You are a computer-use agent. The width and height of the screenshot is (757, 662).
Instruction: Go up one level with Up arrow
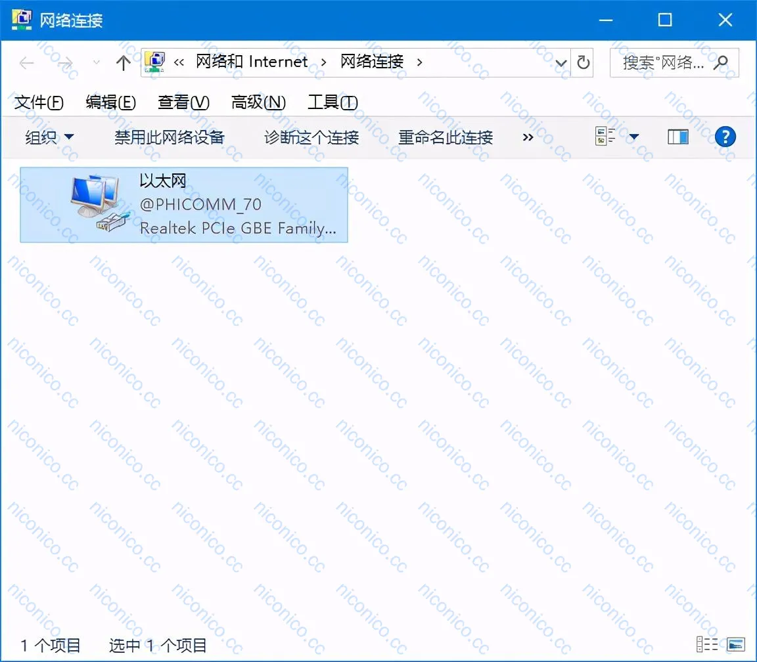123,63
